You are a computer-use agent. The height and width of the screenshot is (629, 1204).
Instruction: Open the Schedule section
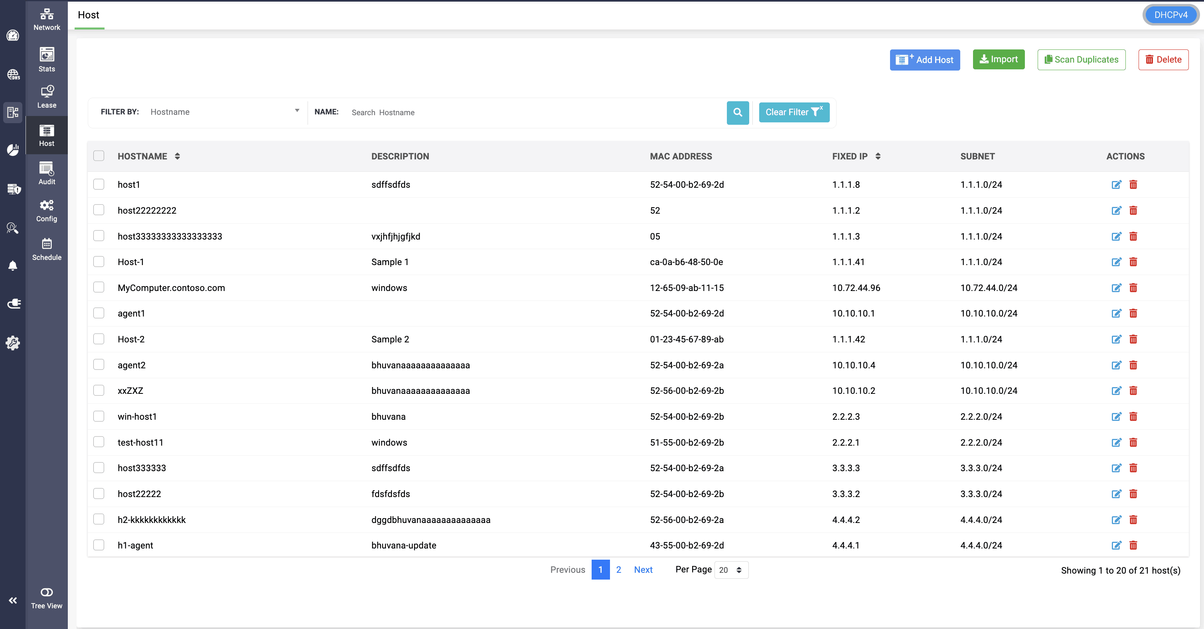click(47, 250)
